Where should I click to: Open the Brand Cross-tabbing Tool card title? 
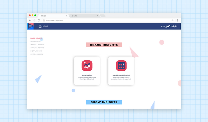(121, 75)
